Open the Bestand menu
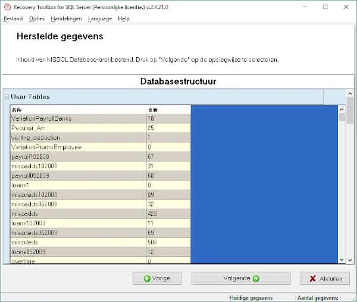 tap(13, 18)
